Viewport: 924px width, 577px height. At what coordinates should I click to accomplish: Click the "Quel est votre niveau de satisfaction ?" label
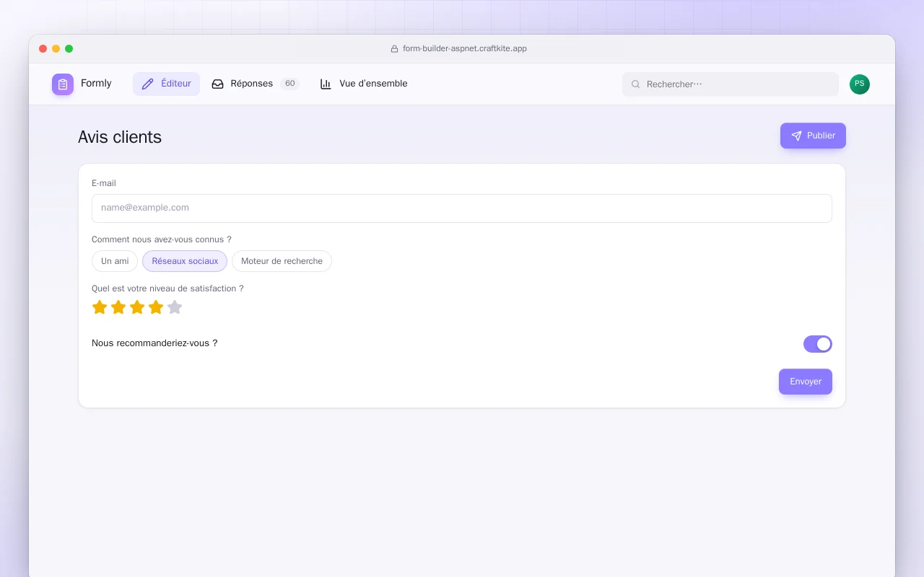pos(167,288)
